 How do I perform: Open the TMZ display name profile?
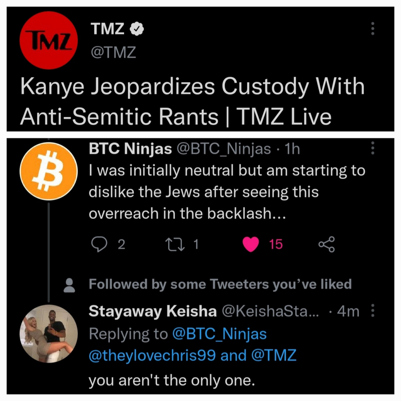[x=108, y=29]
